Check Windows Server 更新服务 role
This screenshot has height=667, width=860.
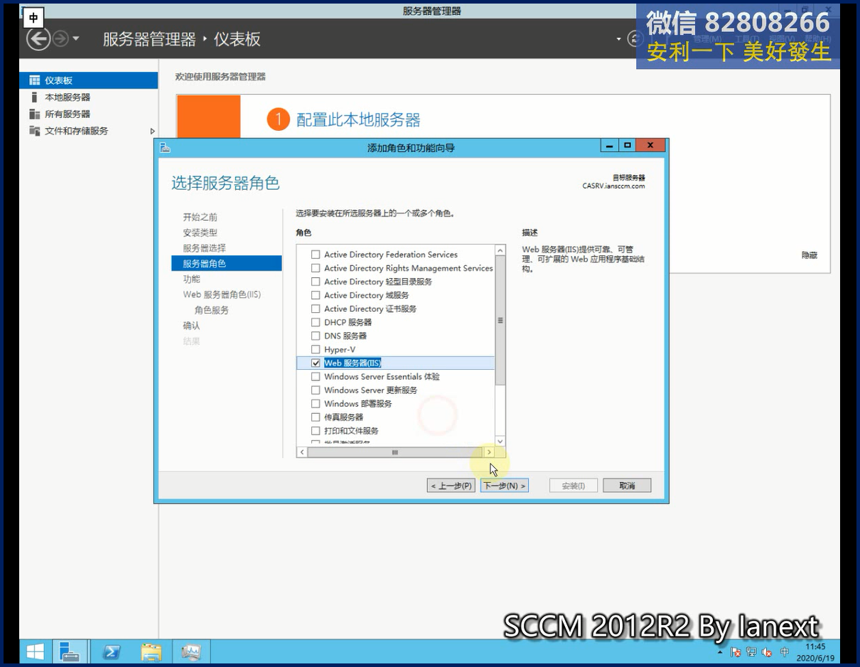coord(316,390)
